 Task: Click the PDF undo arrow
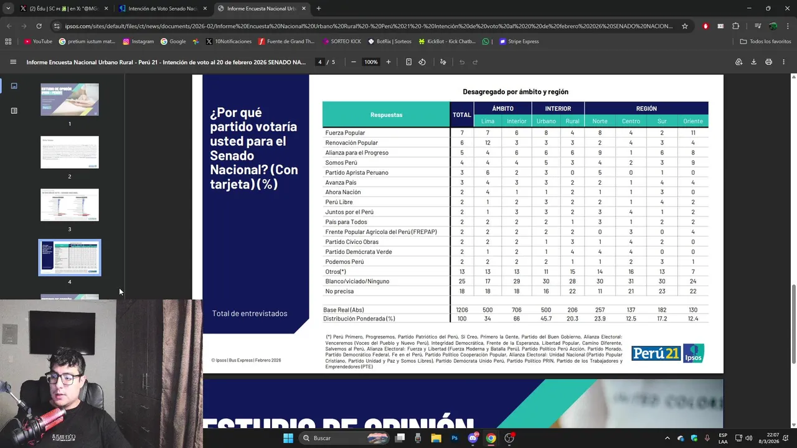462,62
